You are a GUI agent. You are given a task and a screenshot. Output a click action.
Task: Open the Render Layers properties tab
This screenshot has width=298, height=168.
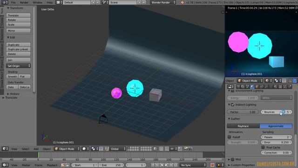[x=243, y=87]
